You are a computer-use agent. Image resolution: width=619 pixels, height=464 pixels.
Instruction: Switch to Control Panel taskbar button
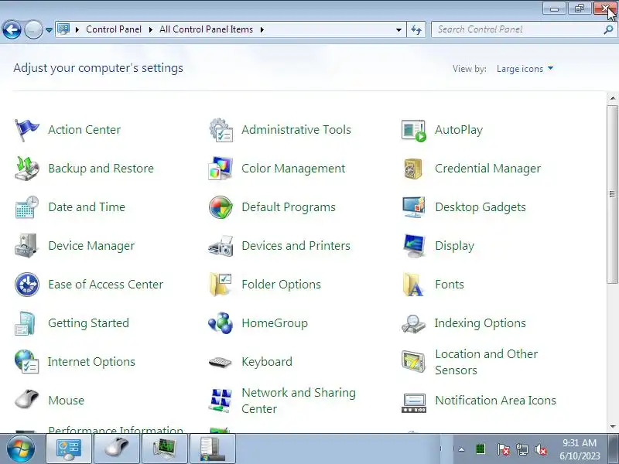(x=69, y=449)
